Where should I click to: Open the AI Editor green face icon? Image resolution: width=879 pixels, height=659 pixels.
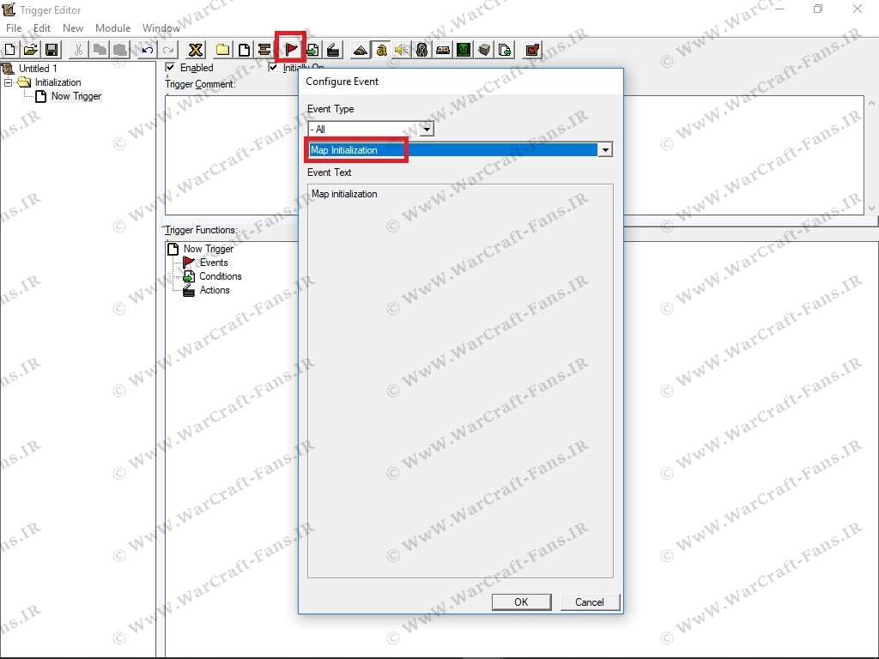pyautogui.click(x=464, y=50)
